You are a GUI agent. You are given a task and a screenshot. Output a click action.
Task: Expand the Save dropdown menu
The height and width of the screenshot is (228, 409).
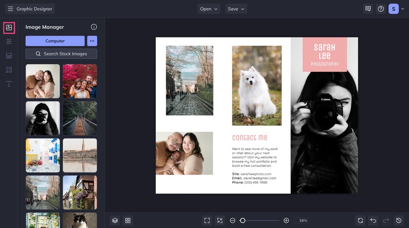[236, 9]
